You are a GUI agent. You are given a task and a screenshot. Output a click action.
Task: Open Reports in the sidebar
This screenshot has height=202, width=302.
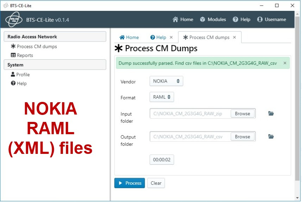22,55
